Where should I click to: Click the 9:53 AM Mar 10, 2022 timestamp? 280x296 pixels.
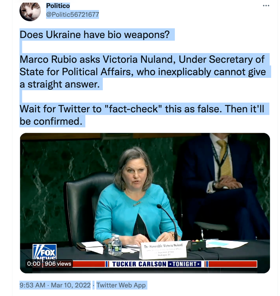pyautogui.click(x=55, y=285)
